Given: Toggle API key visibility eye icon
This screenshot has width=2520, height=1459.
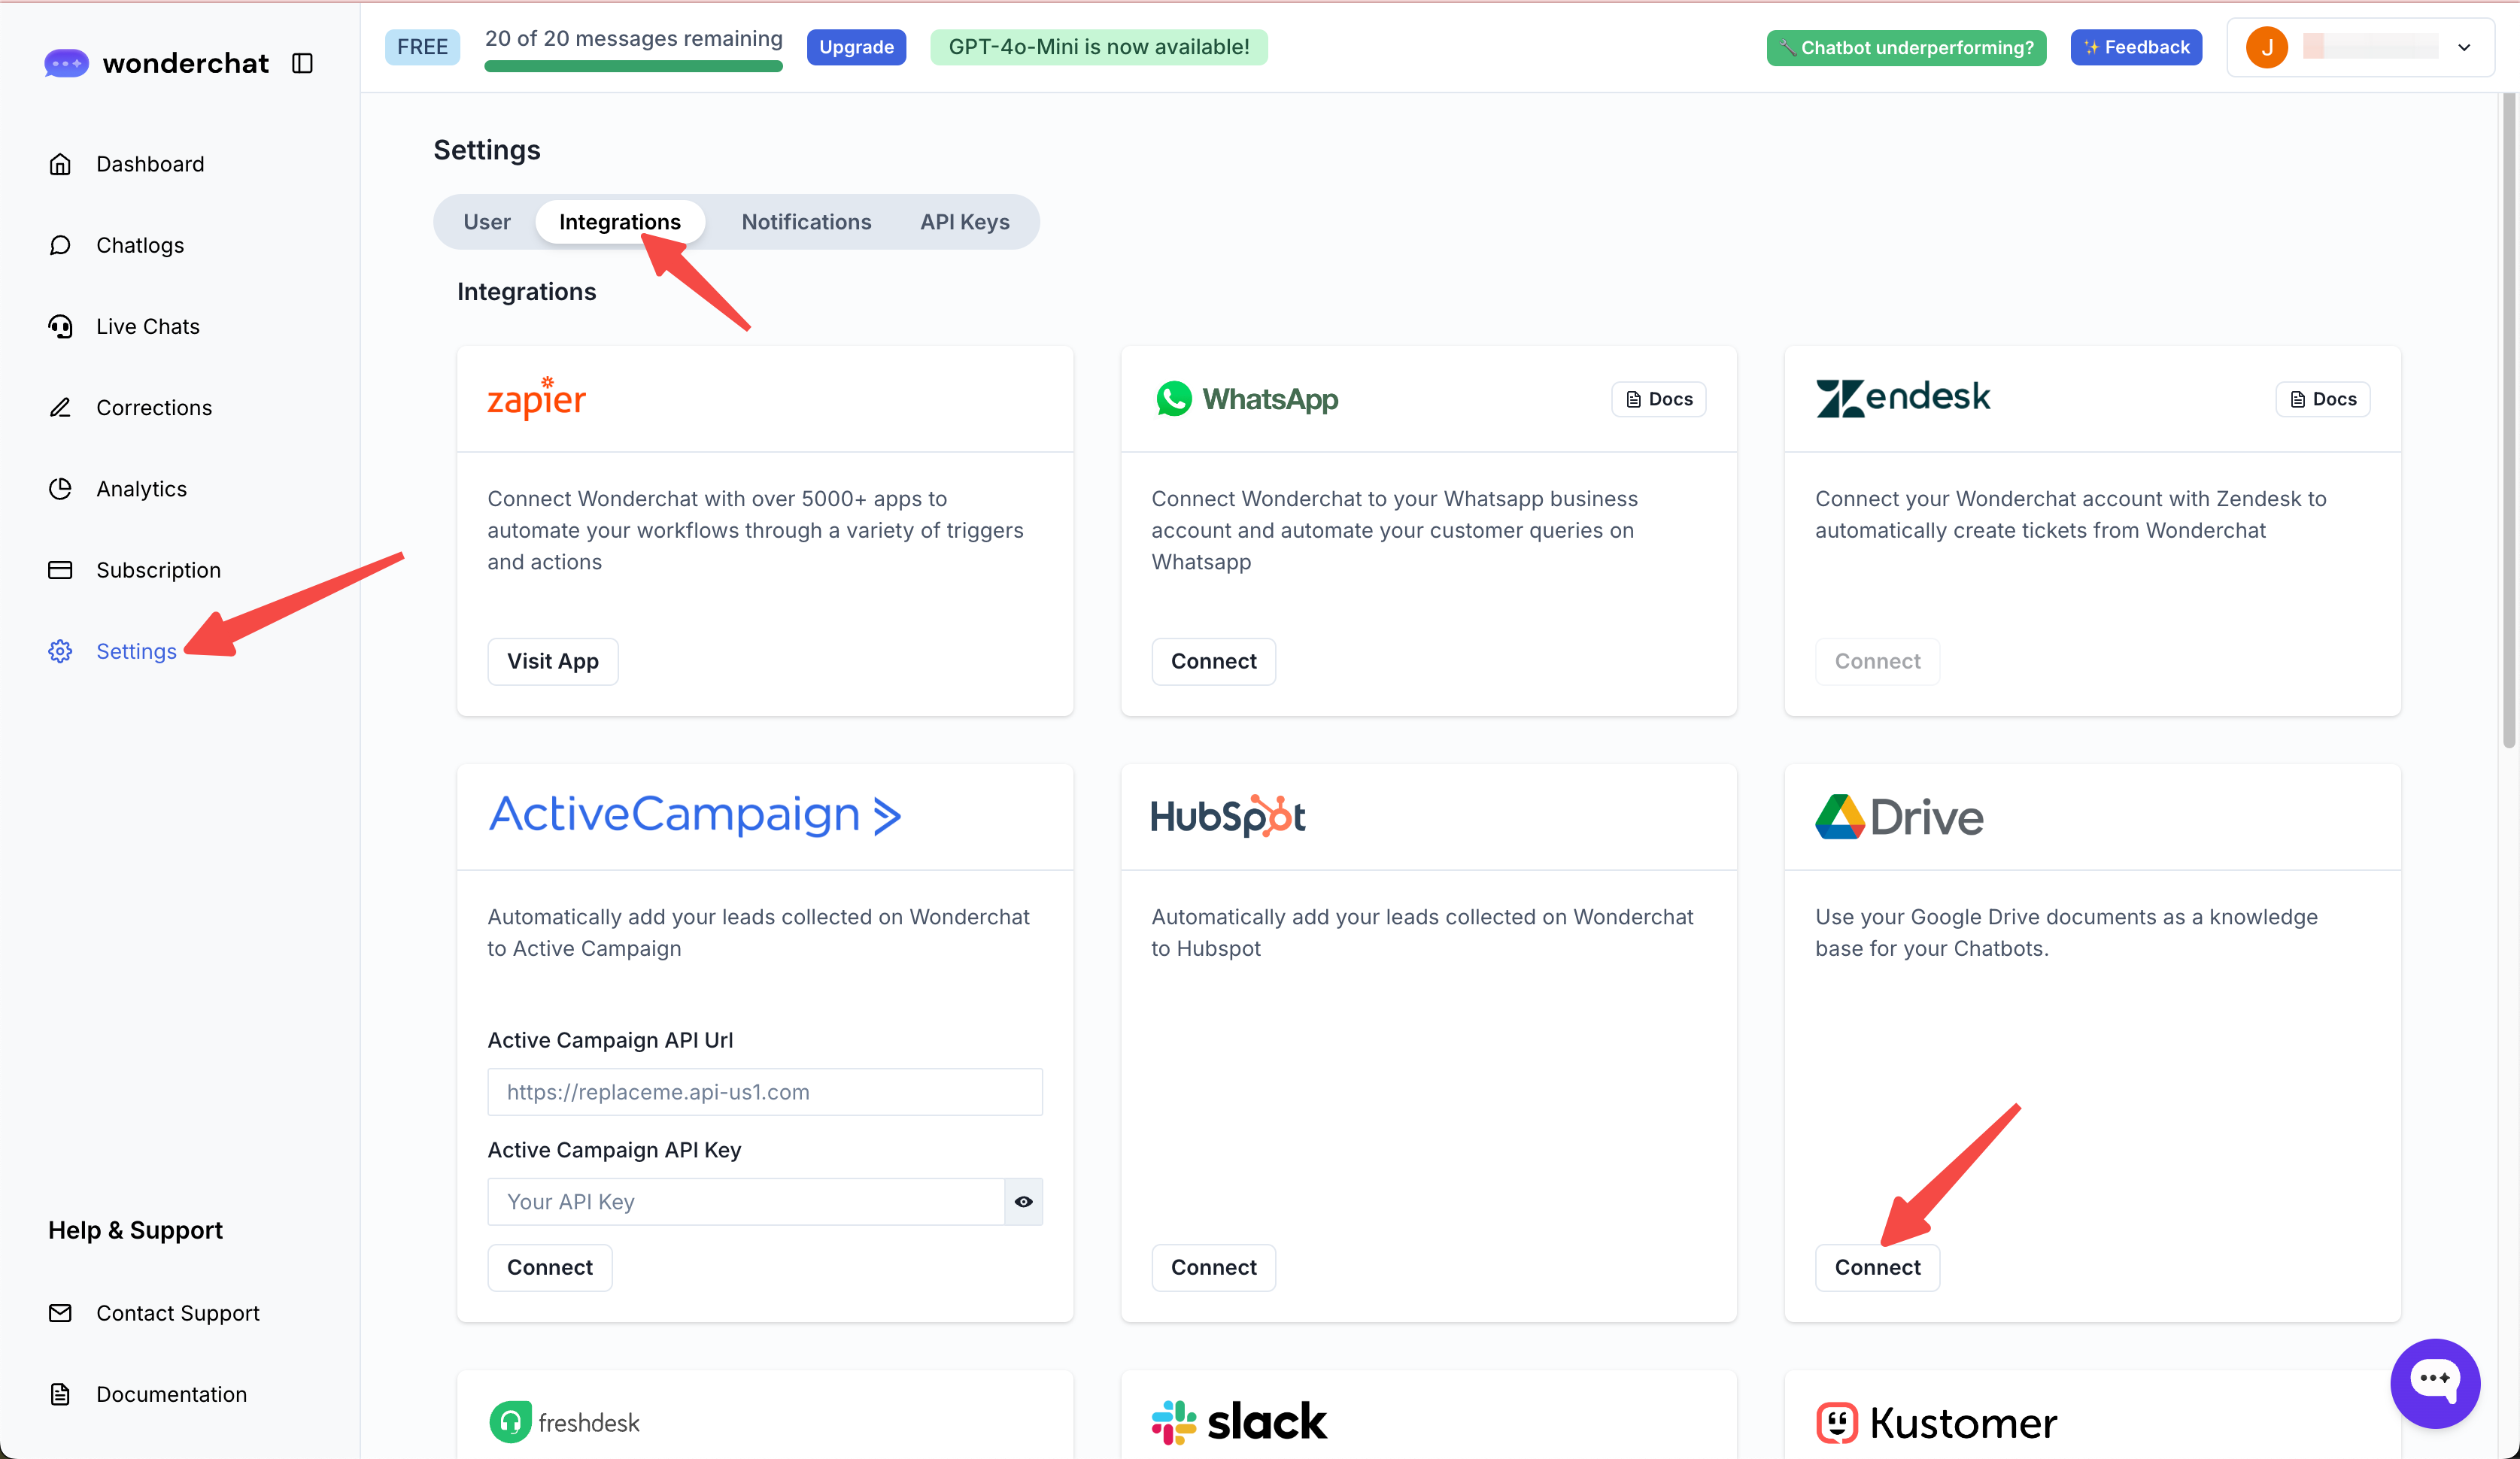Looking at the screenshot, I should [x=1023, y=1201].
